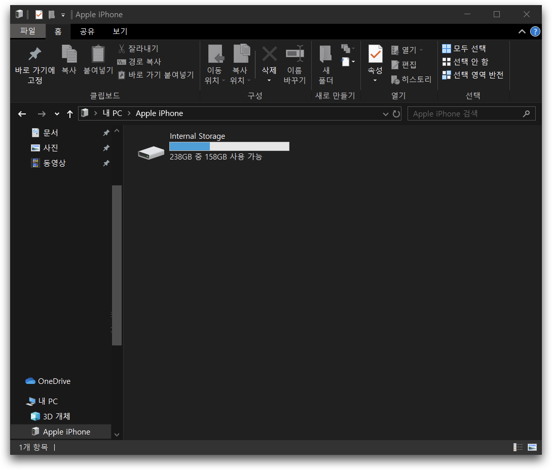Click the 속성 properties checkmark icon
The height and width of the screenshot is (470, 552).
375,54
